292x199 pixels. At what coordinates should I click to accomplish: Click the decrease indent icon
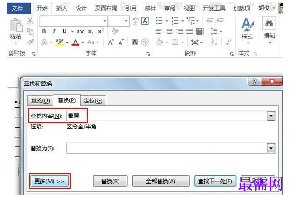pos(210,21)
